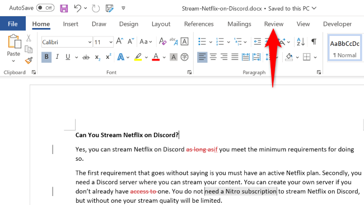Expand the numbering library dropdown arrow
Screen dimensions: 364x205
[228, 42]
